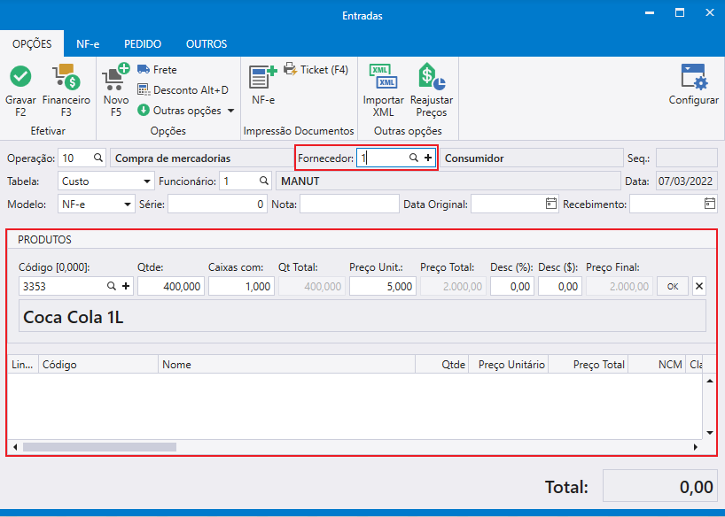Image resolution: width=725 pixels, height=517 pixels.
Task: Click the Consumidor supplier name
Action: (474, 158)
